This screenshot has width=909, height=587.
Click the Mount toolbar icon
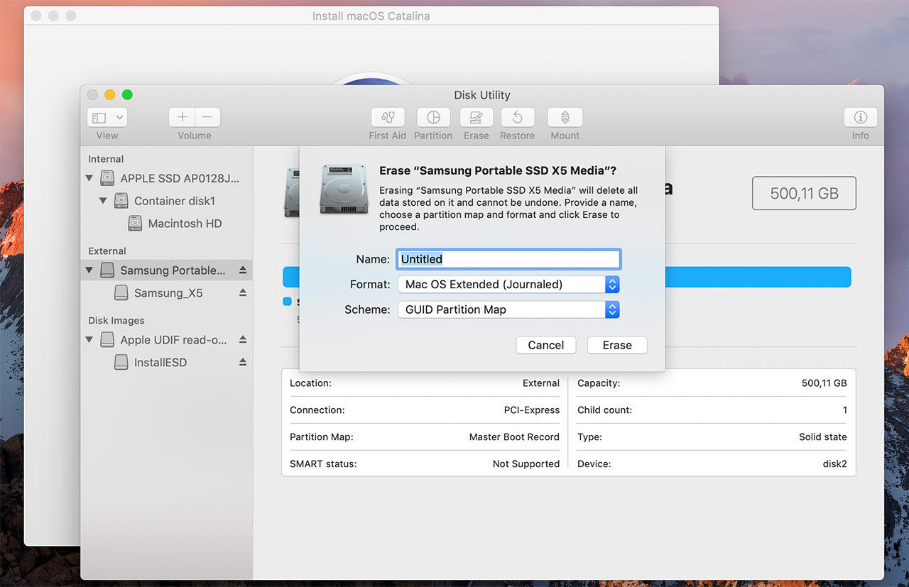click(565, 117)
